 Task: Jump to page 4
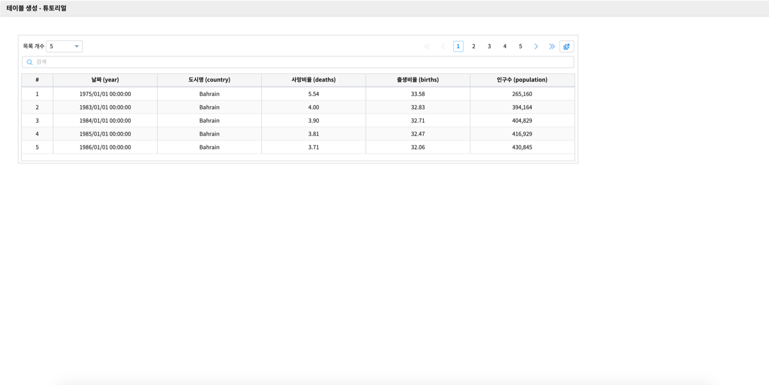(505, 46)
